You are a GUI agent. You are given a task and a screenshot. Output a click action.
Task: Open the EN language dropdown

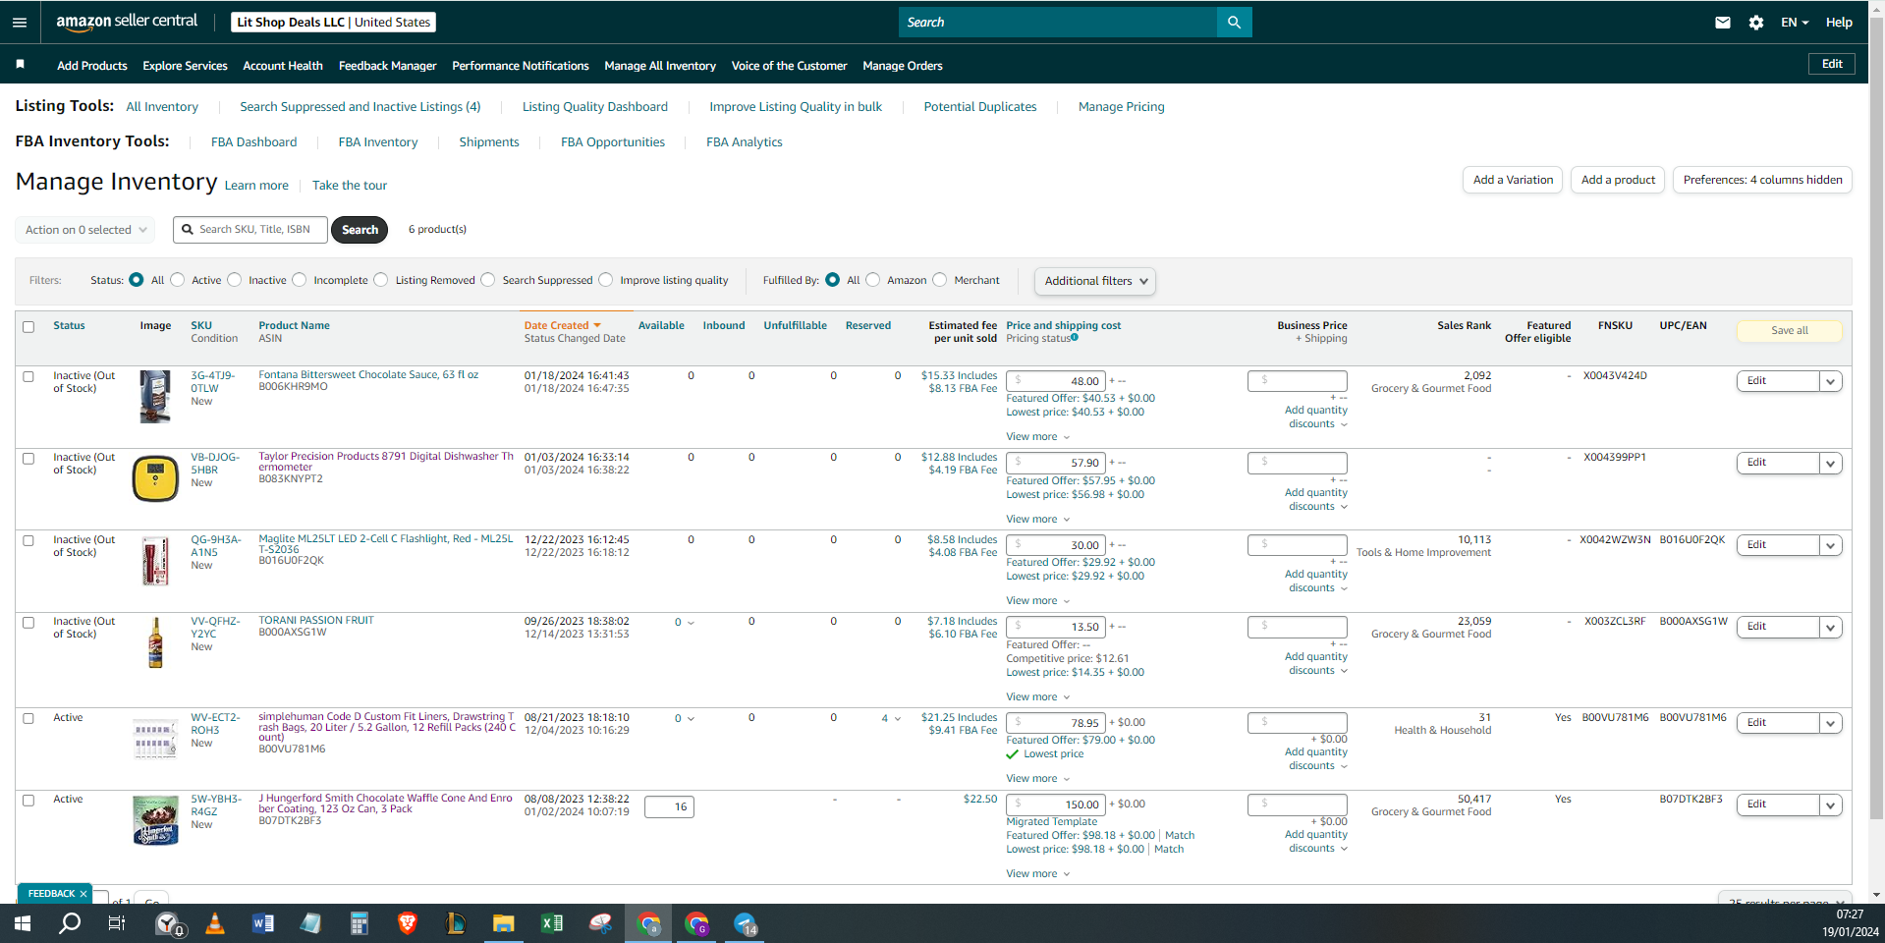pos(1795,22)
